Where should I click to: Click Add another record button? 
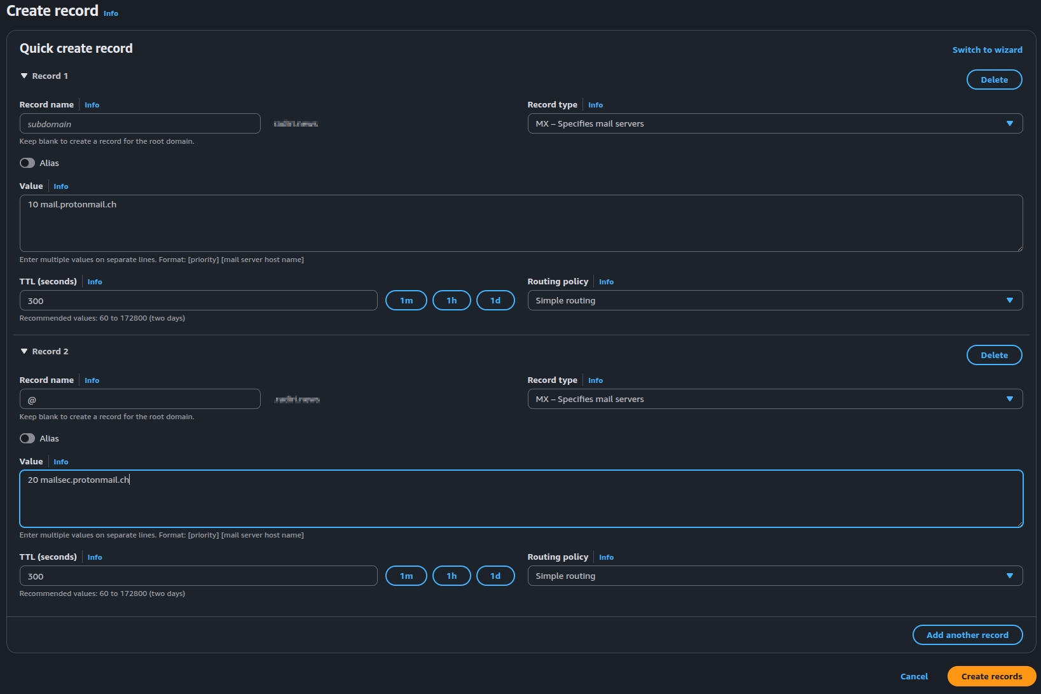coord(967,635)
